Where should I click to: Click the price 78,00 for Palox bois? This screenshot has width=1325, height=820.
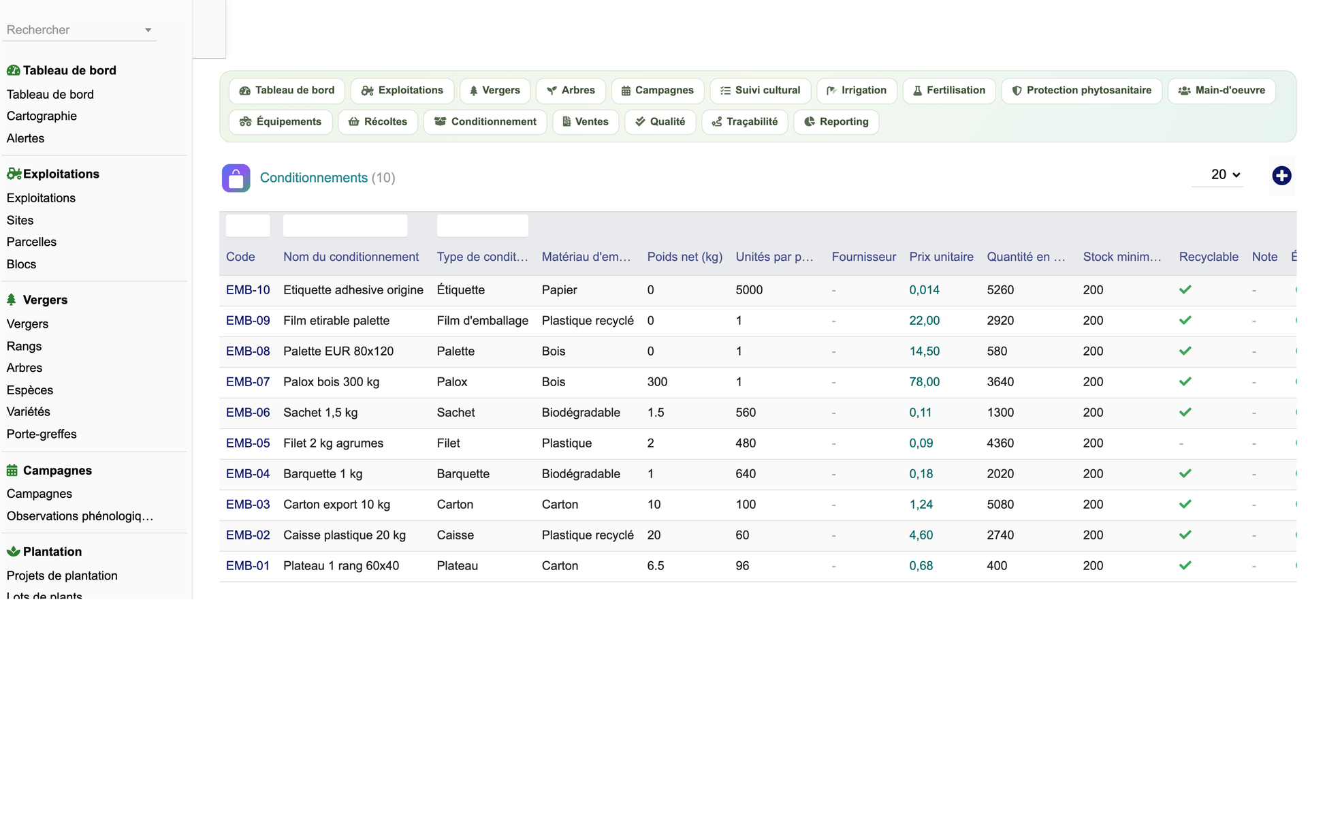(924, 382)
